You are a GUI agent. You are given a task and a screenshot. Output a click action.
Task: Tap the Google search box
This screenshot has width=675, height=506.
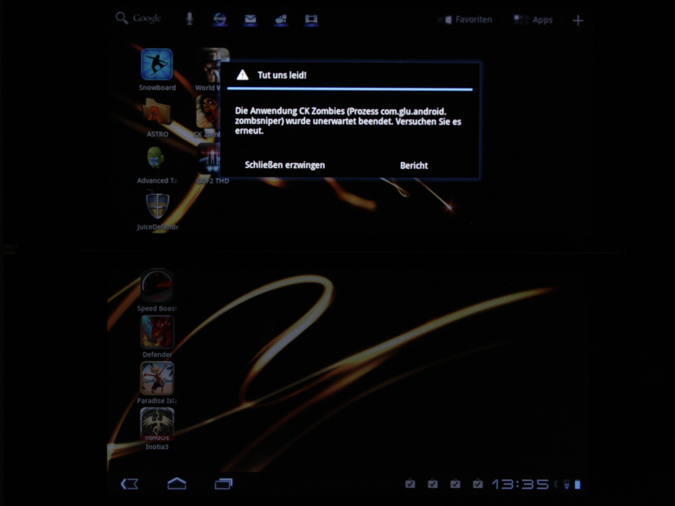(x=138, y=19)
